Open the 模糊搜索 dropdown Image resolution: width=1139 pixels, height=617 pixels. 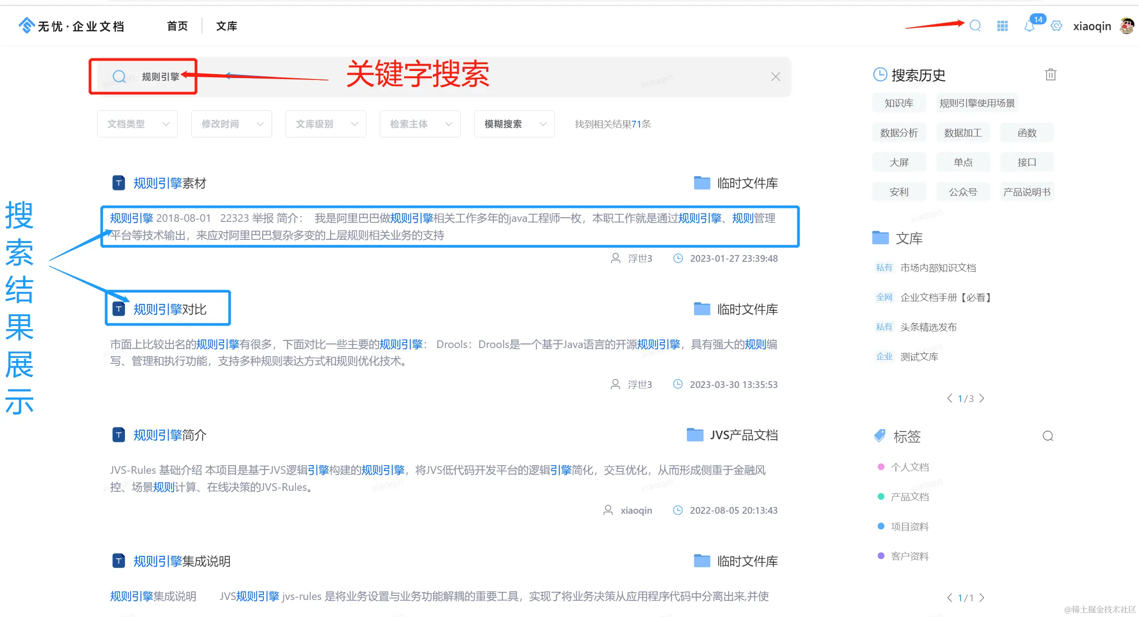[x=514, y=124]
